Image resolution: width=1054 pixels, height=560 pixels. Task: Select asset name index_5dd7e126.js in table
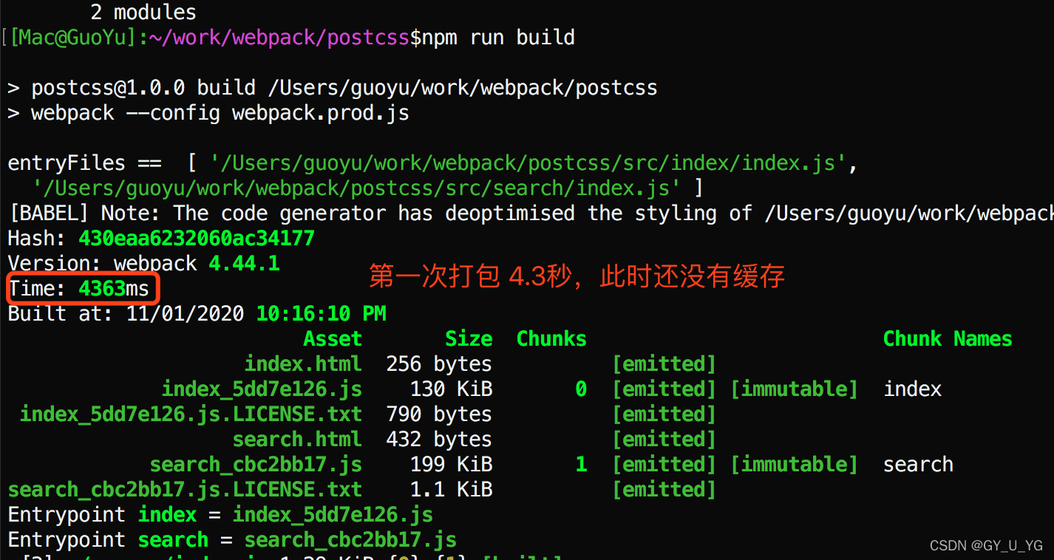(262, 389)
